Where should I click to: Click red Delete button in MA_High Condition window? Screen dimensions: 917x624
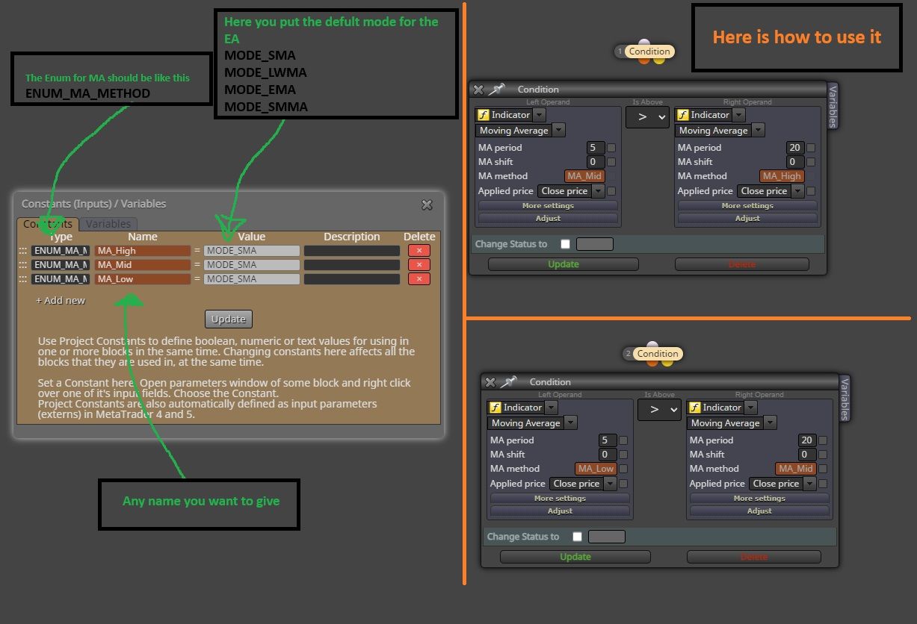[x=742, y=264]
